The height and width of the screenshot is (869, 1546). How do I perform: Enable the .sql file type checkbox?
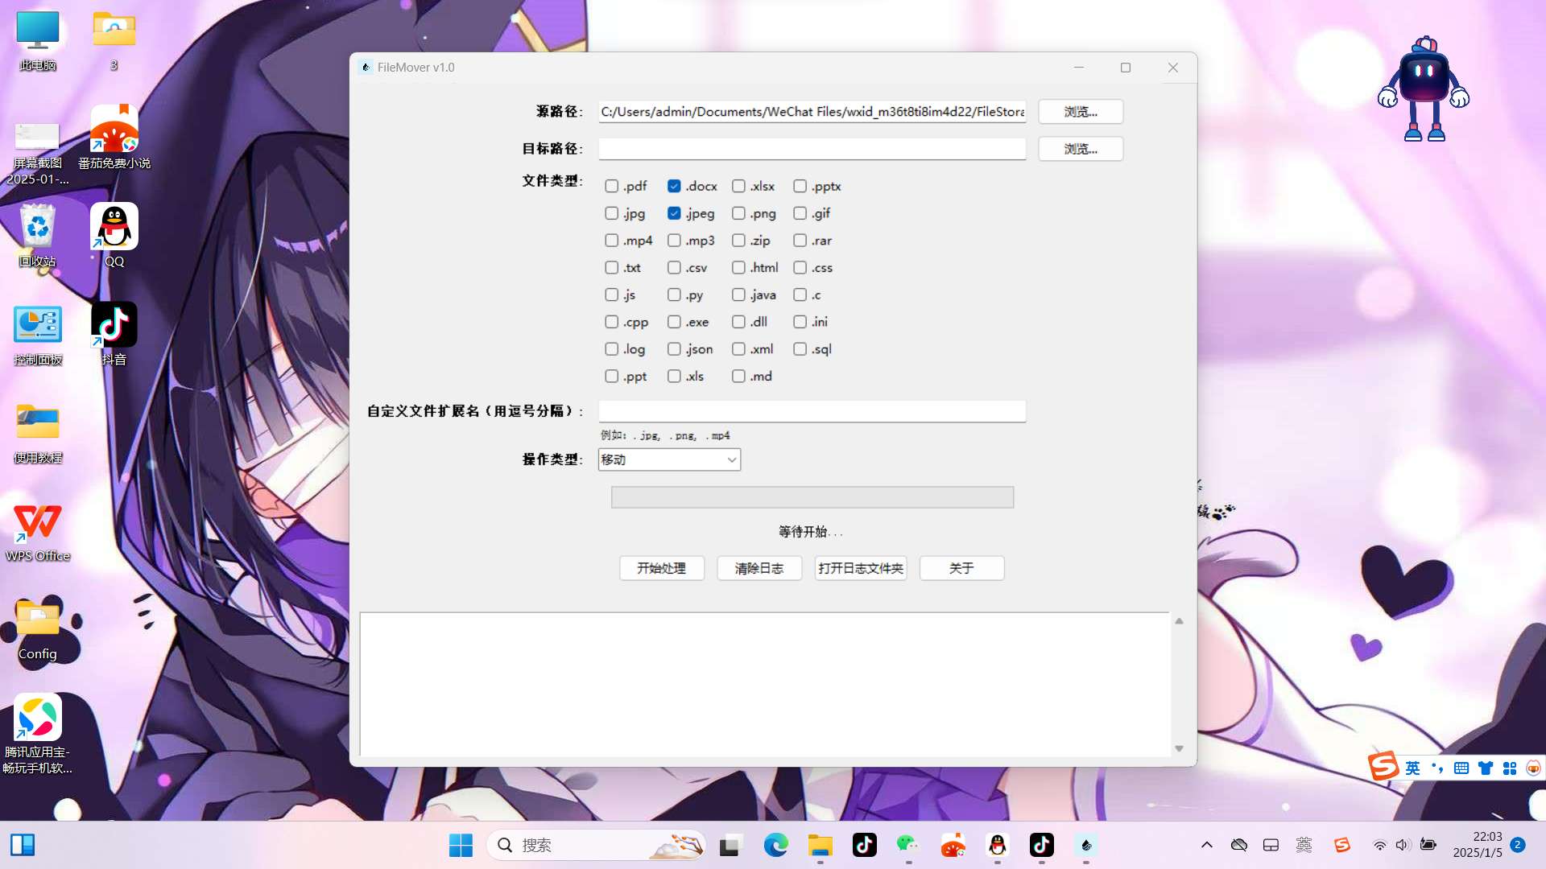coord(800,349)
